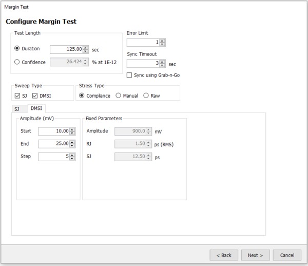Decrease Duration with the down arrow
308x266 pixels.
(85, 51)
